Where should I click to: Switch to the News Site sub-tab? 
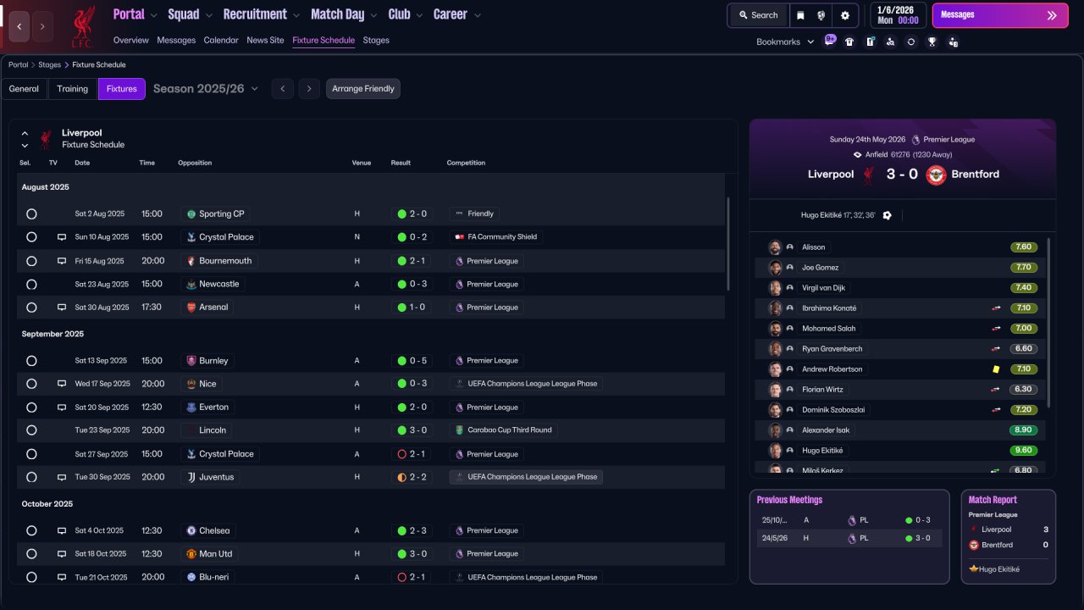coord(265,40)
